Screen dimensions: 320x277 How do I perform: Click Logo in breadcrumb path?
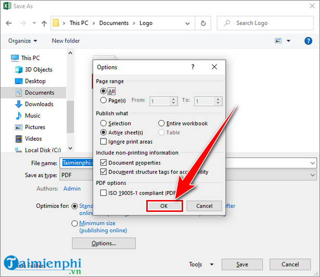146,23
